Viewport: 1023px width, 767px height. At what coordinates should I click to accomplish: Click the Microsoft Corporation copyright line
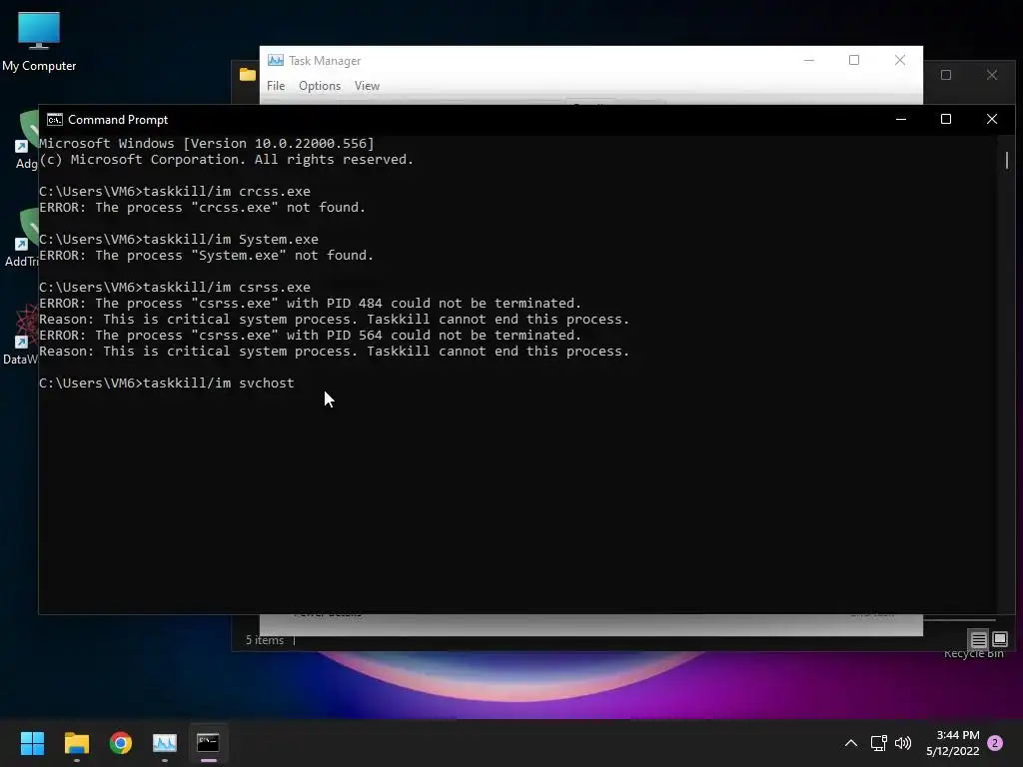click(227, 160)
